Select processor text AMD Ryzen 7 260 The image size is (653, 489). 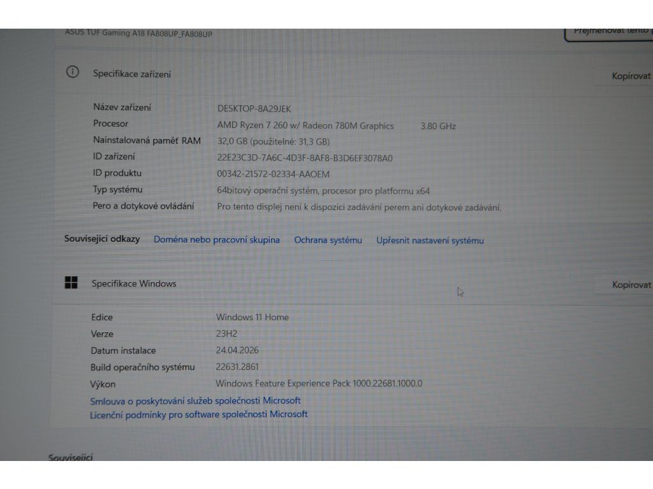point(253,125)
